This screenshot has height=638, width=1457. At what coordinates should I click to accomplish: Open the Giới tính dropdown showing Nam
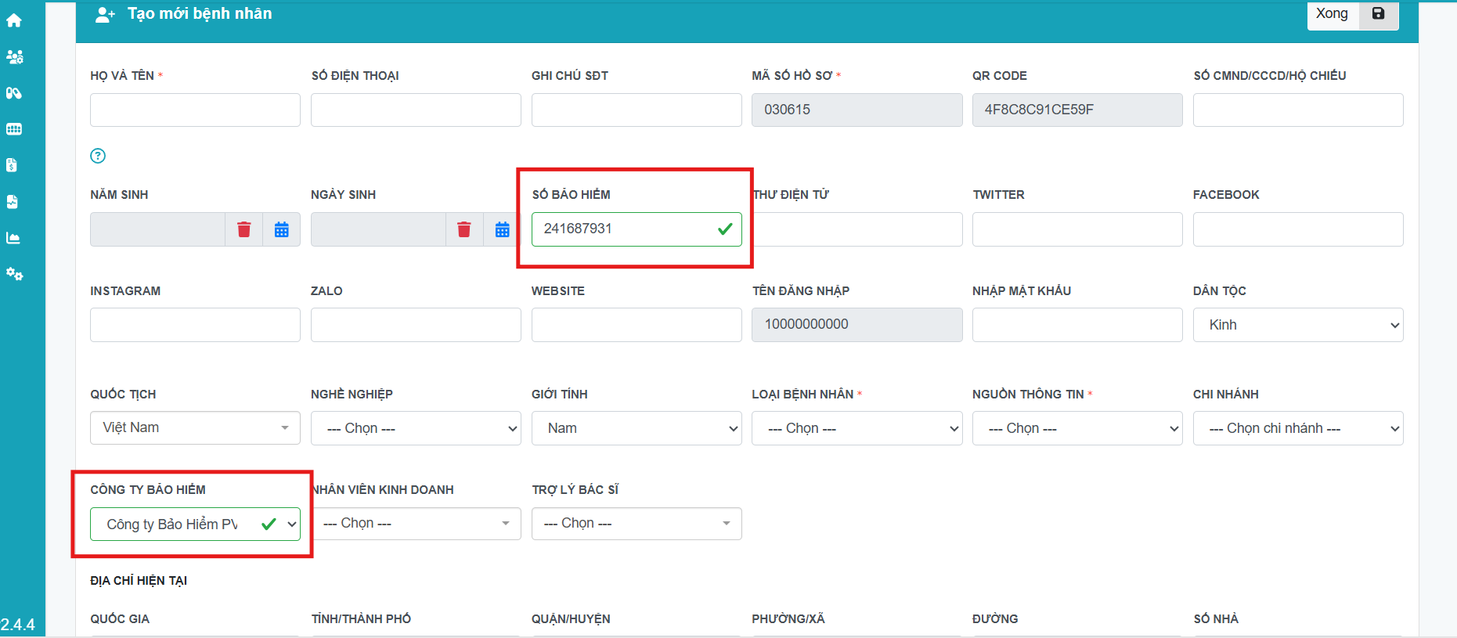(x=636, y=428)
